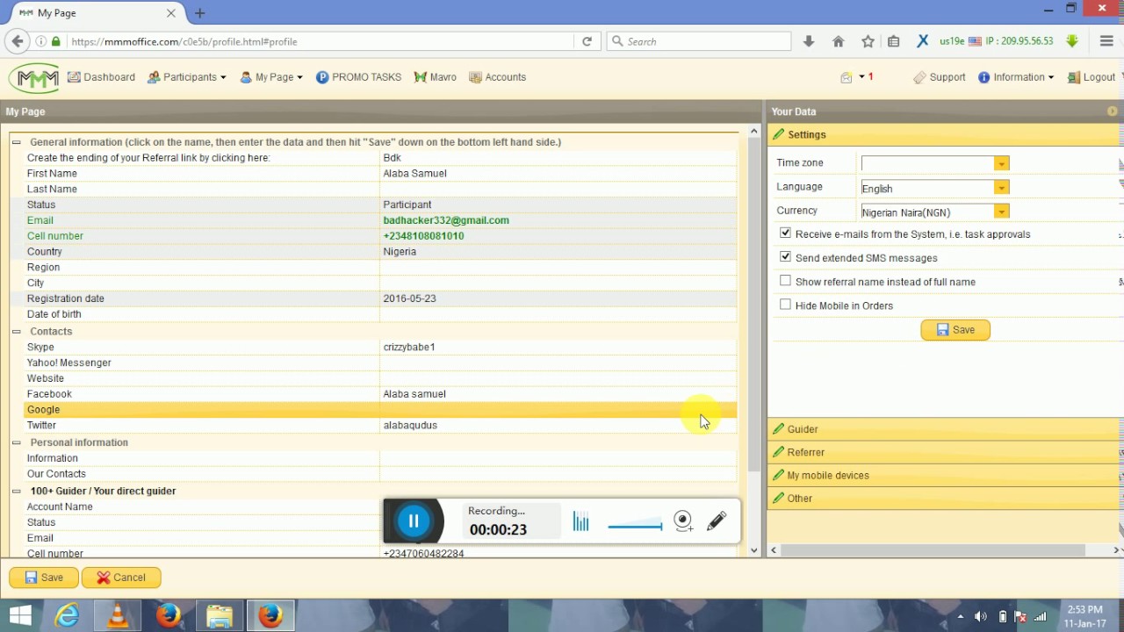Open the Accounts page
The height and width of the screenshot is (632, 1124).
[498, 77]
